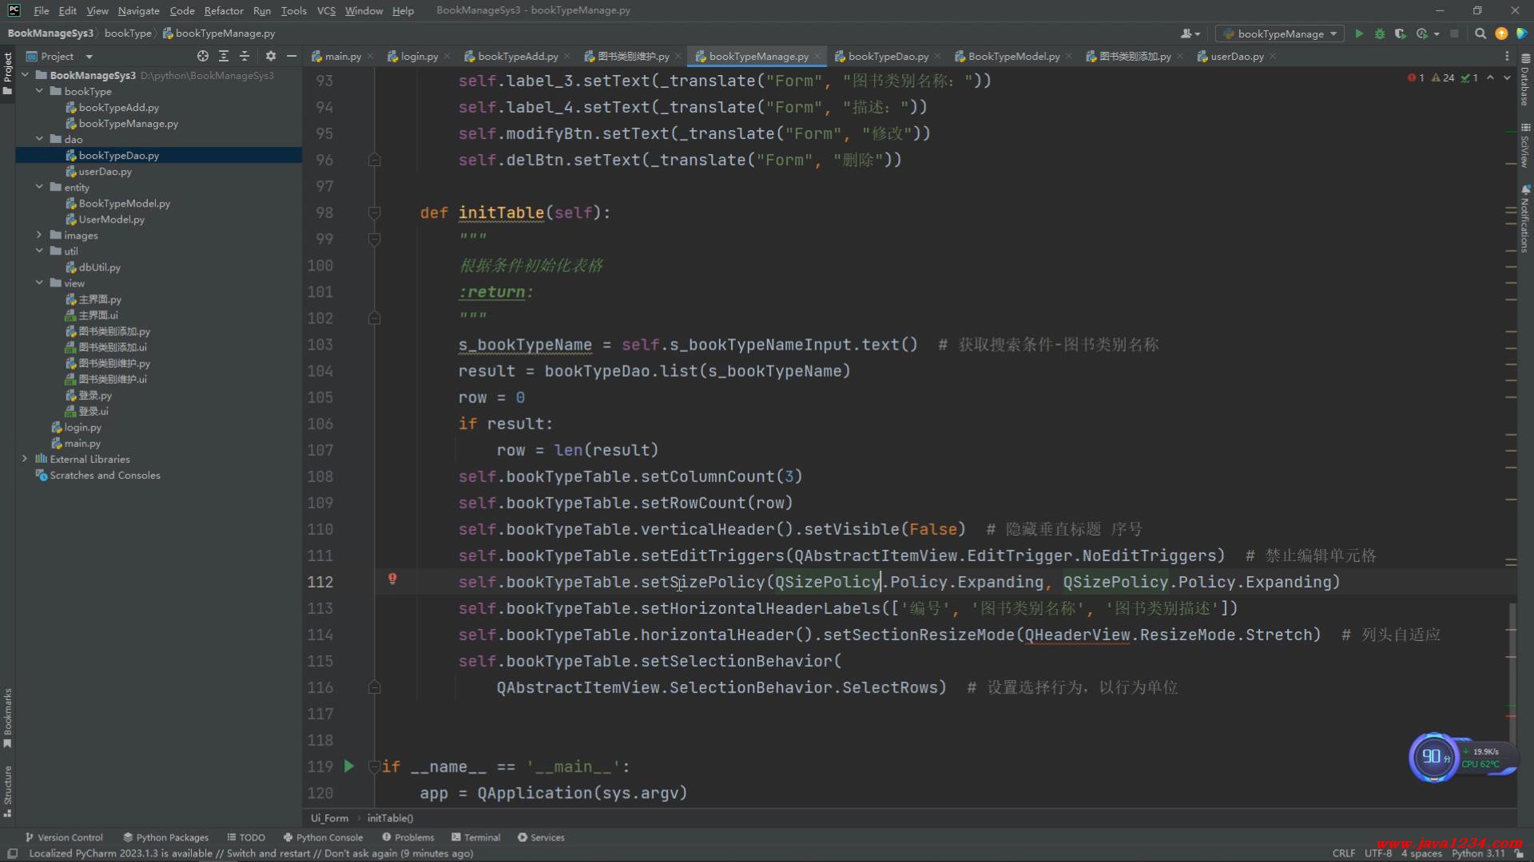Expand the images folder
The height and width of the screenshot is (862, 1534).
[x=39, y=235]
